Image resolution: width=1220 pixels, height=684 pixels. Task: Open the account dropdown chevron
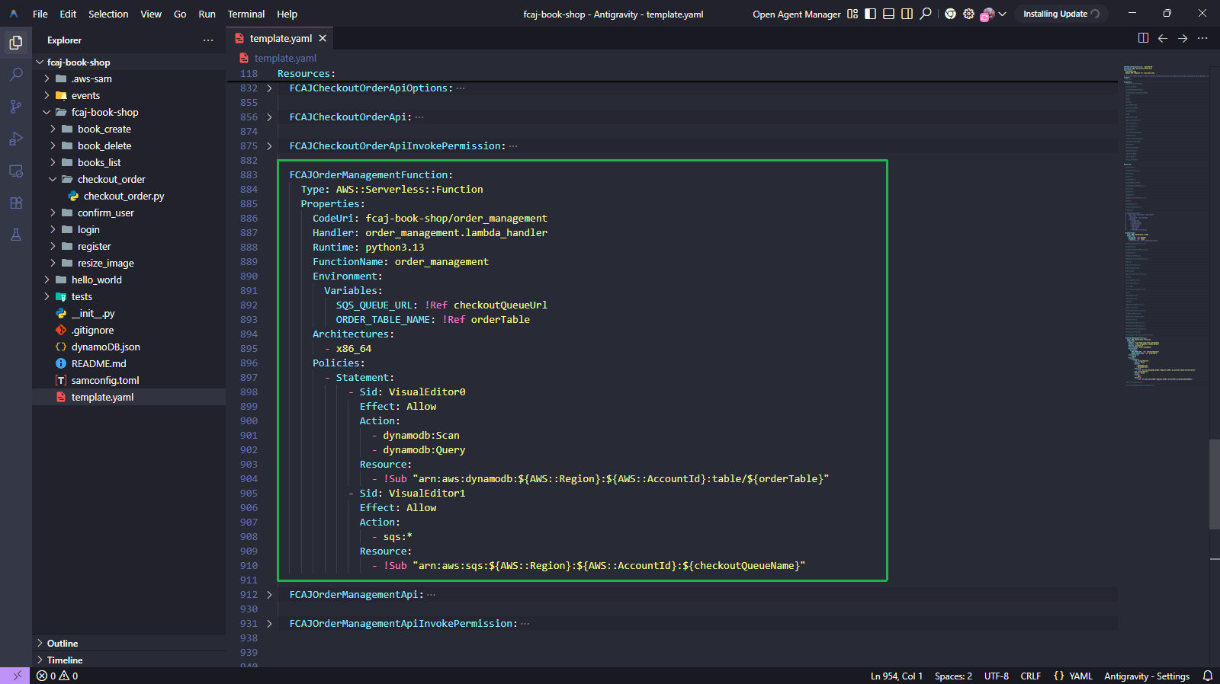coord(1002,14)
